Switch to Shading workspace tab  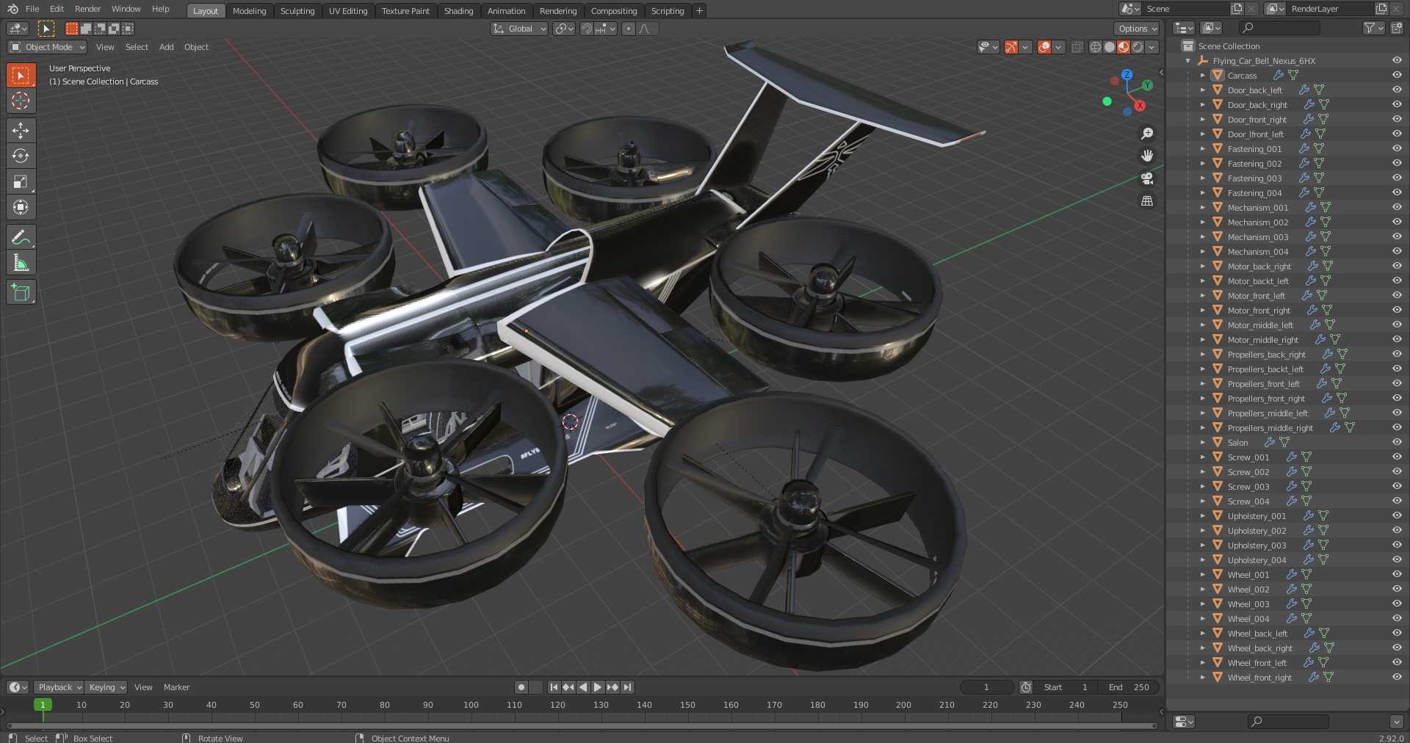[458, 11]
